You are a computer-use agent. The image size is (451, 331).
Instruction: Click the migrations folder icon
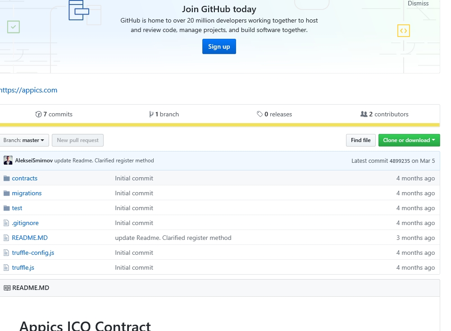pyautogui.click(x=7, y=193)
